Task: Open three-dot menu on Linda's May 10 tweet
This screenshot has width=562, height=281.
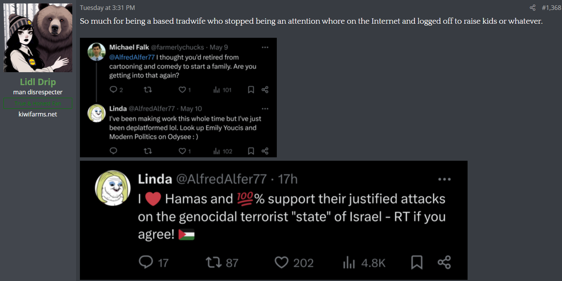Action: click(x=265, y=109)
